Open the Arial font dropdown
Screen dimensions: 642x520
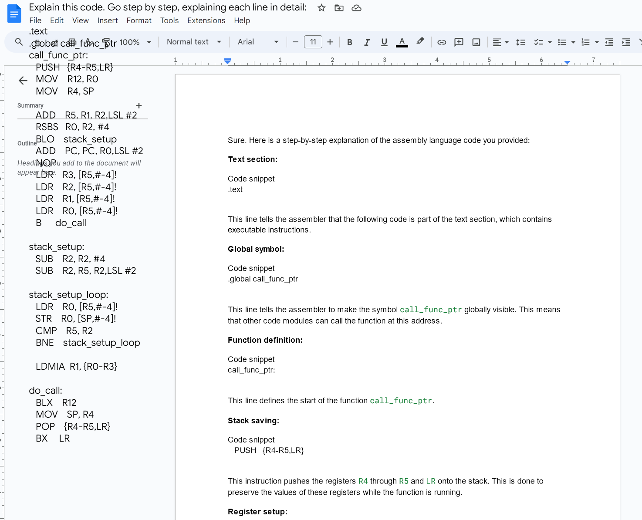click(x=258, y=42)
